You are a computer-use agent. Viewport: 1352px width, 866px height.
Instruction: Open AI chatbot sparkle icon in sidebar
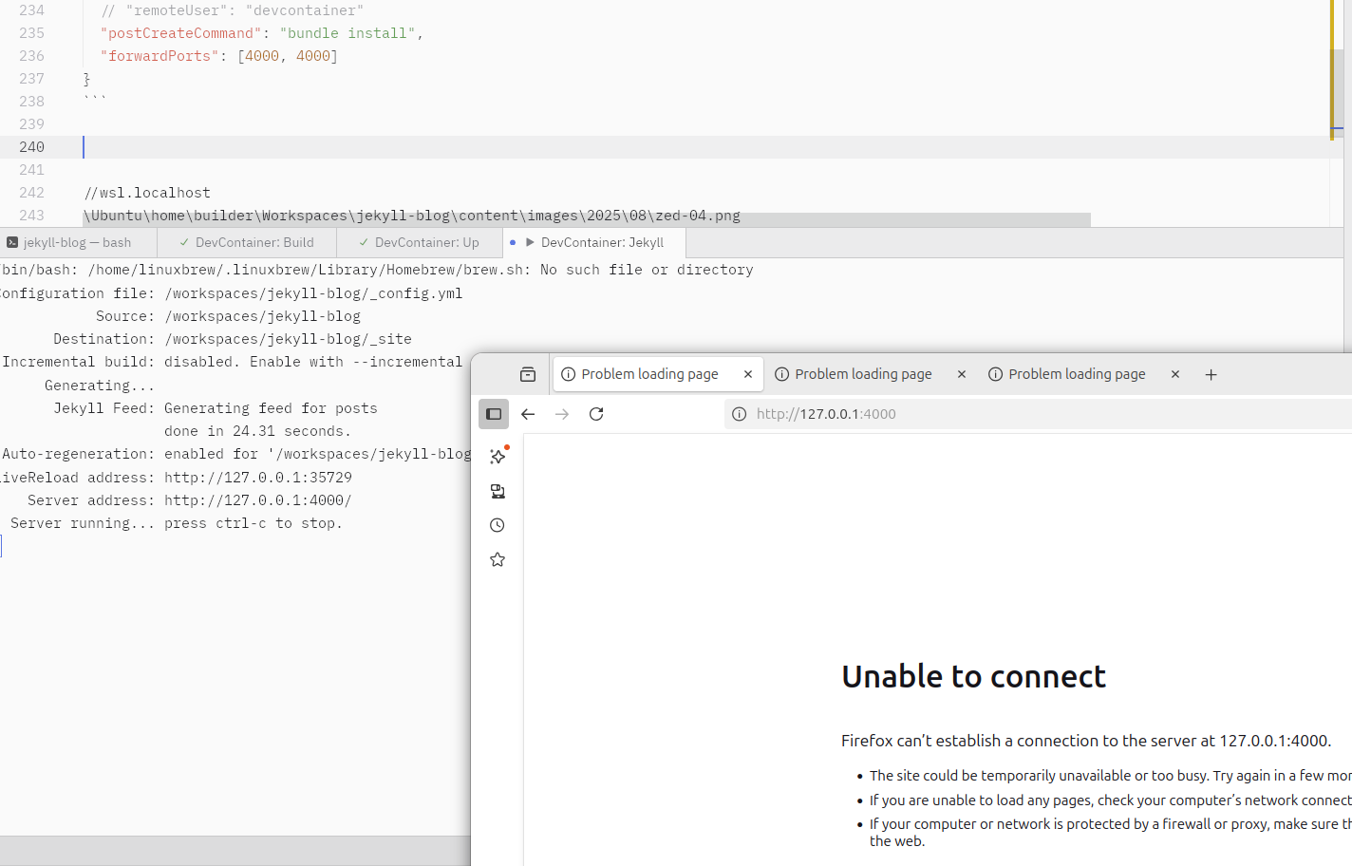pyautogui.click(x=498, y=457)
